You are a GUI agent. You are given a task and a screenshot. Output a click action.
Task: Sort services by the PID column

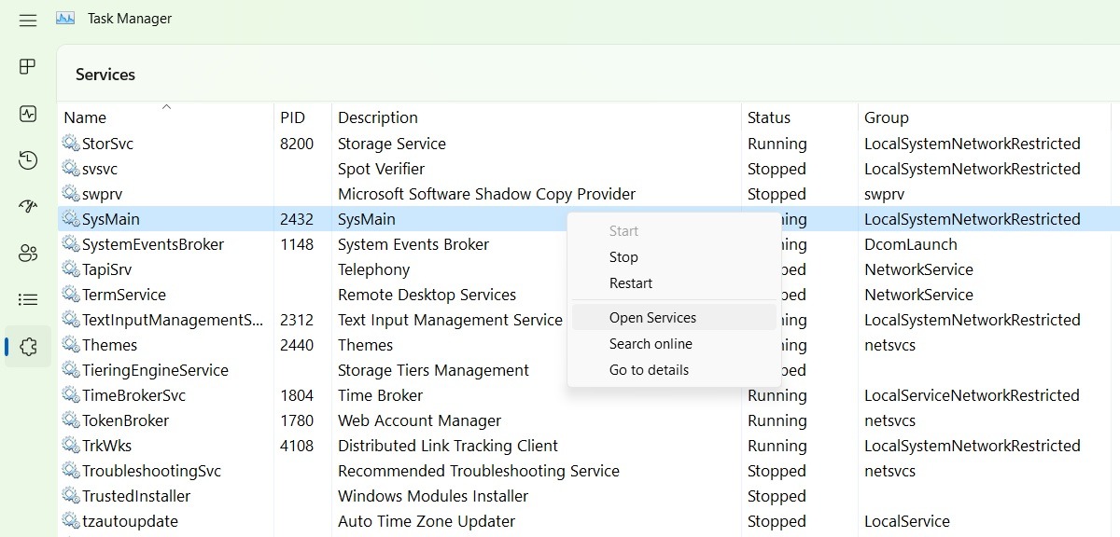[x=292, y=117]
